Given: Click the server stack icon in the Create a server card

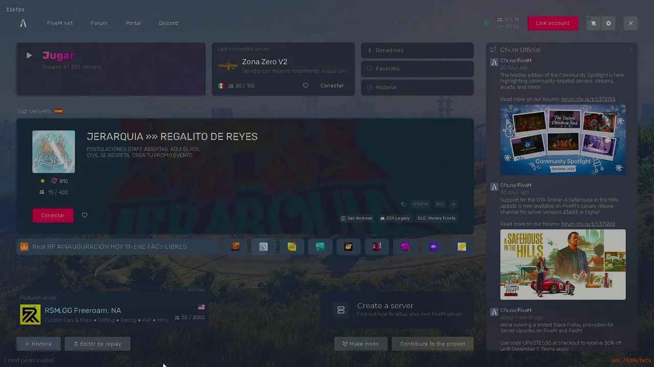Looking at the screenshot, I should pos(341,310).
